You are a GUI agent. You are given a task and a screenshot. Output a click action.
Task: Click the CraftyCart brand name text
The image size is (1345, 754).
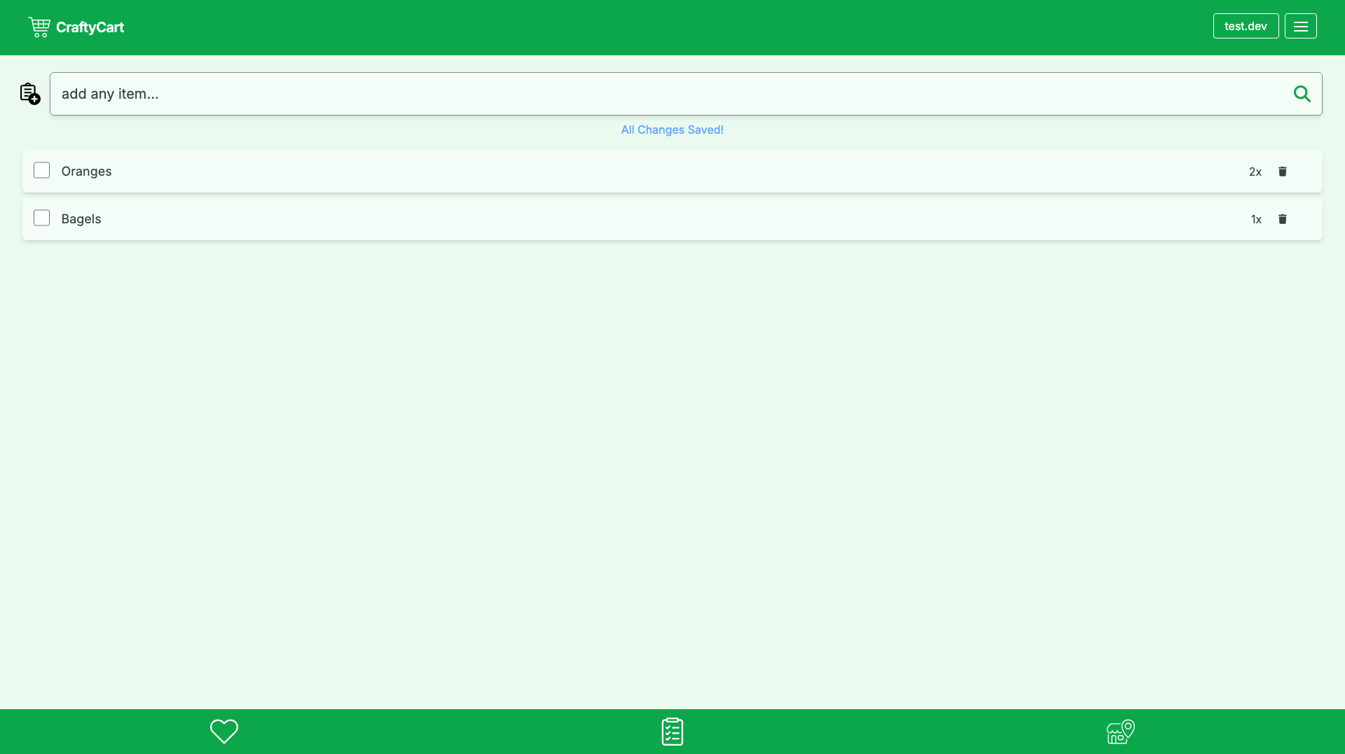coord(90,27)
